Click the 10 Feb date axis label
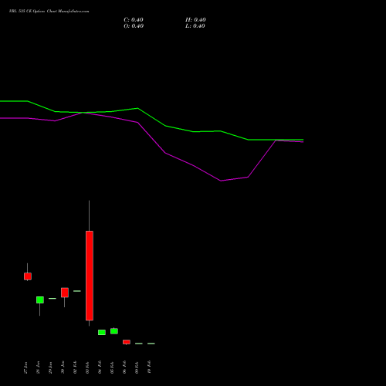386x386 pixels. tap(149, 367)
